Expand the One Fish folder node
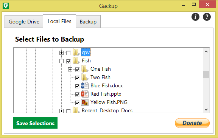This screenshot has width=218, height=138. pyautogui.click(x=70, y=70)
